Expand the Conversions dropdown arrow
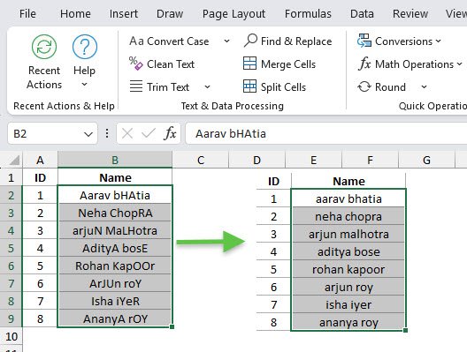The height and width of the screenshot is (352, 467). click(x=438, y=41)
